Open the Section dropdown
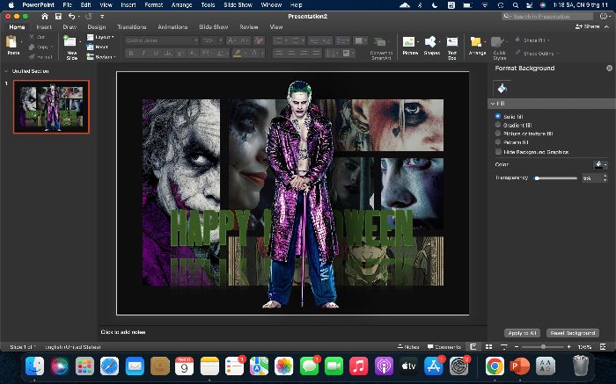Screen dimensions: 616x384 101,57
